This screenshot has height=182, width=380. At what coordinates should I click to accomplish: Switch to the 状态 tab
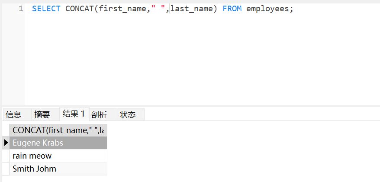point(128,114)
